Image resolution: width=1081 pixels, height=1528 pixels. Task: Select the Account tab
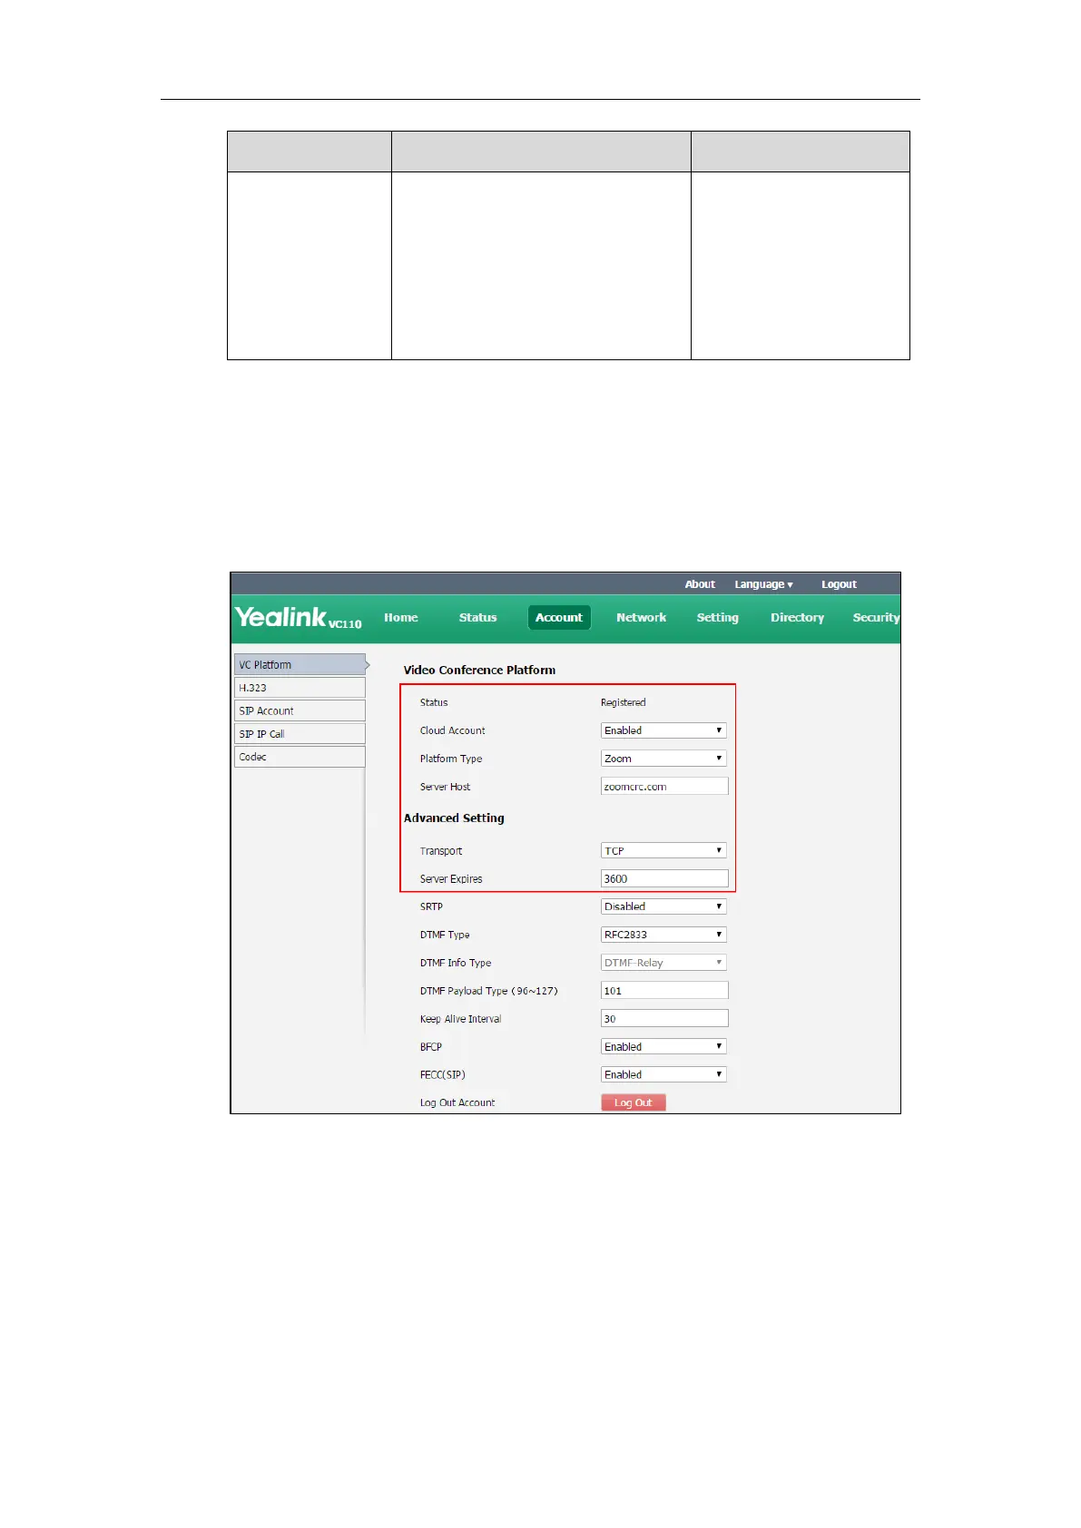pos(559,618)
